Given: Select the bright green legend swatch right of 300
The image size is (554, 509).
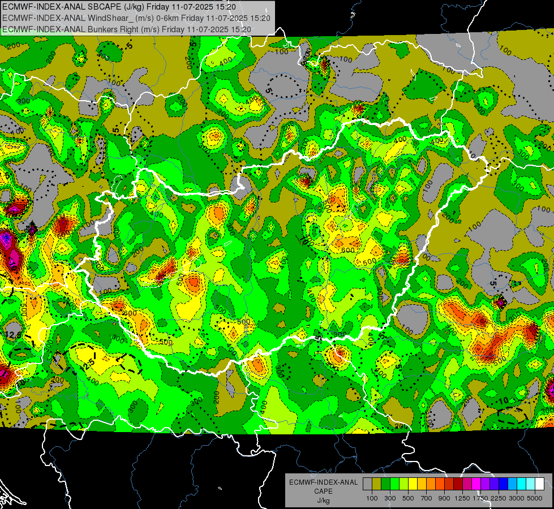Looking at the screenshot, I should coord(394,484).
